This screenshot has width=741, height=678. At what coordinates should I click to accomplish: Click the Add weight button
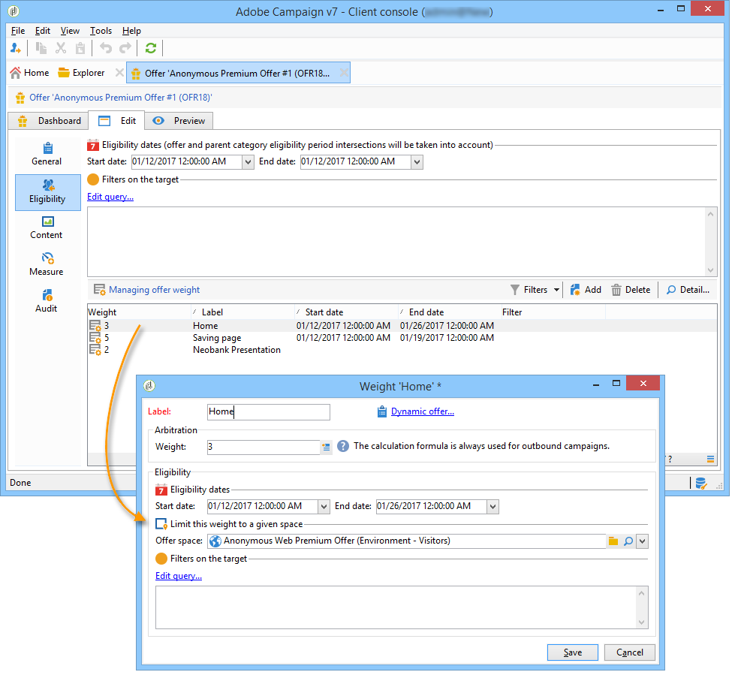(586, 290)
